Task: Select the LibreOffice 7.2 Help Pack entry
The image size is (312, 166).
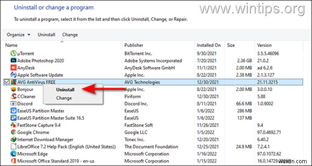Action: click(67, 147)
